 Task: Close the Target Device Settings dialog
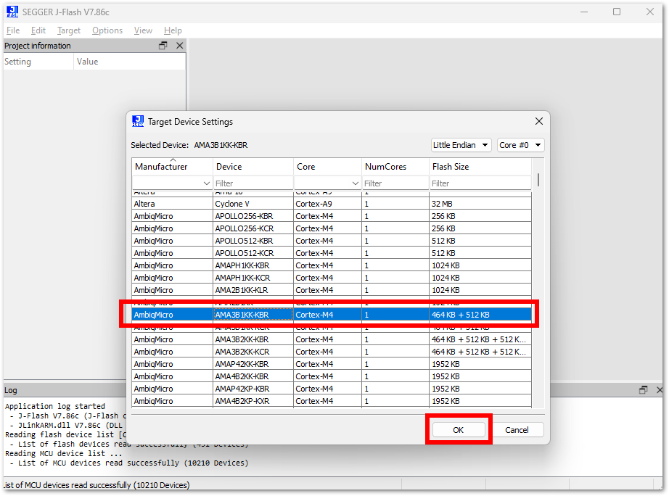pos(539,122)
